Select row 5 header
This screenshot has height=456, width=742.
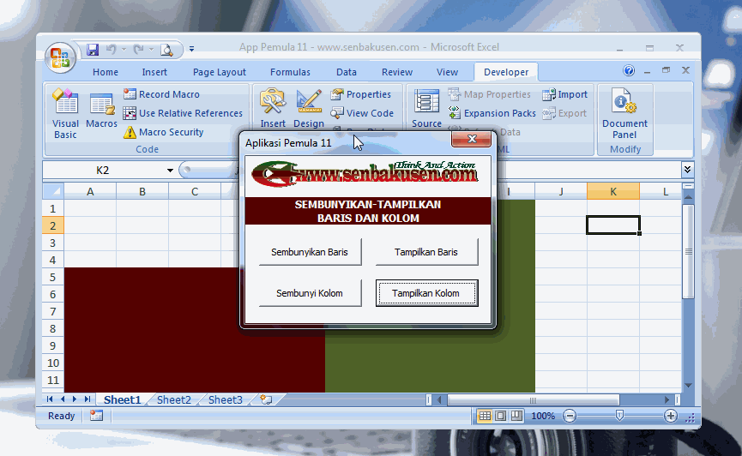(x=53, y=277)
